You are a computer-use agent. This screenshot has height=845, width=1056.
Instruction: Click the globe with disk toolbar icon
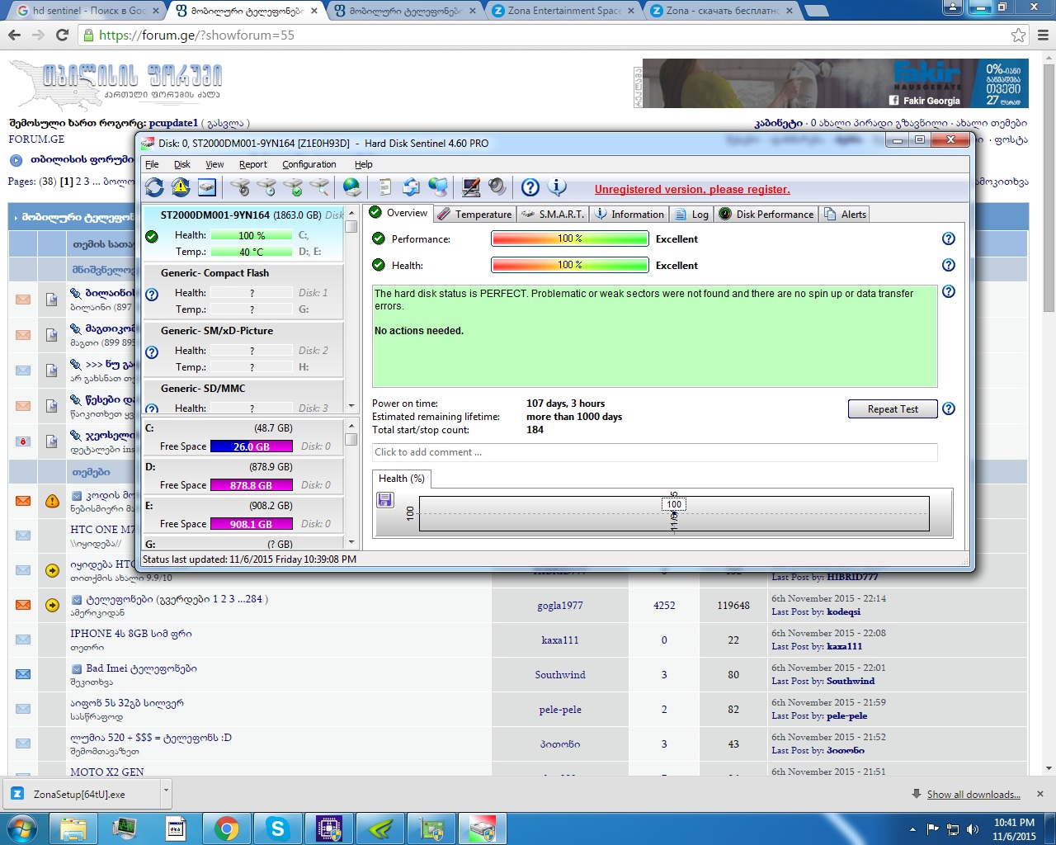pyautogui.click(x=352, y=188)
